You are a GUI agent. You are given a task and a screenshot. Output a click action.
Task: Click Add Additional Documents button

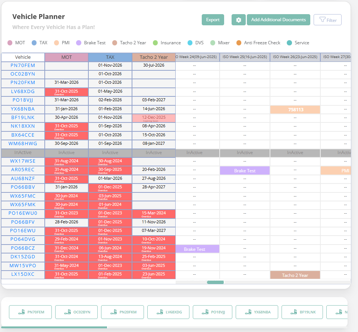[278, 20]
